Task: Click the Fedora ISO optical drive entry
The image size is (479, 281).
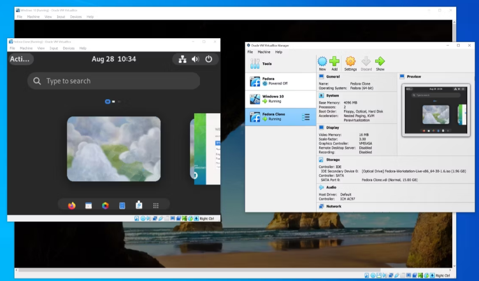Action: coord(413,171)
